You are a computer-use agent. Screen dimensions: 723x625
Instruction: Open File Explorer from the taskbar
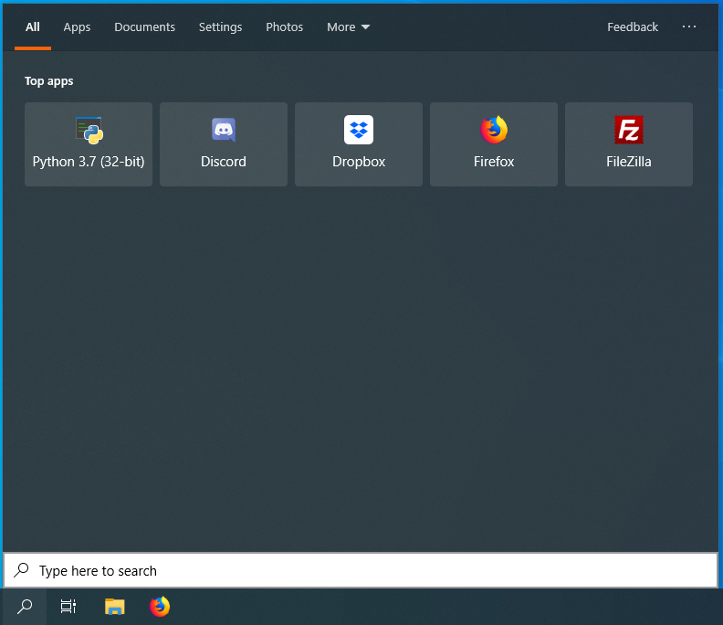click(115, 607)
